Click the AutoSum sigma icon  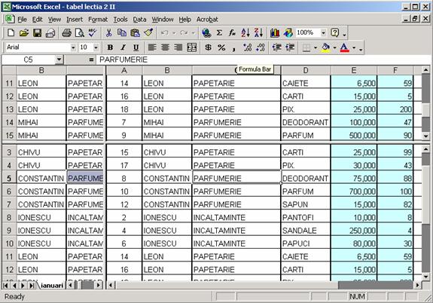click(x=219, y=33)
